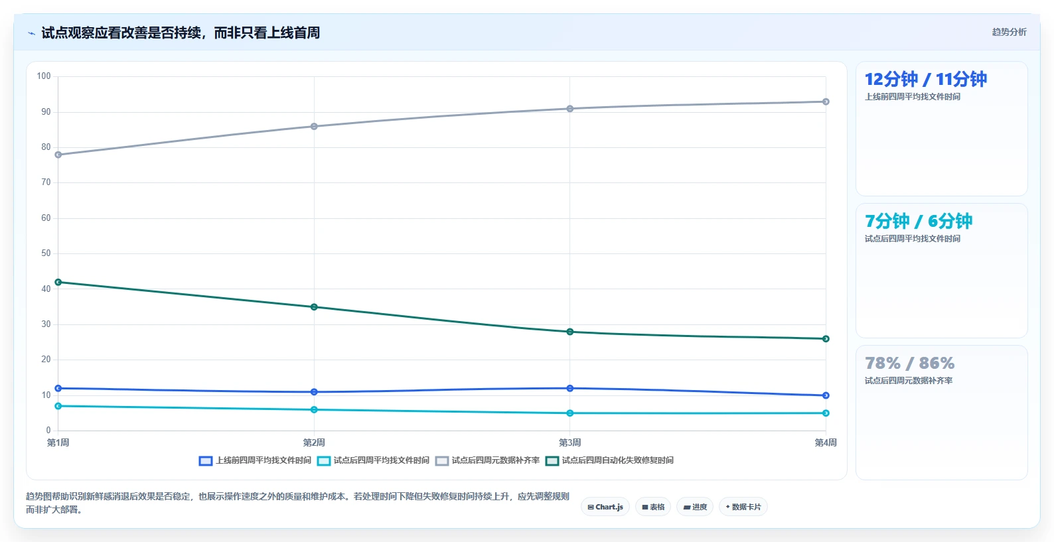Click blue swatch for 上线前四周平均找文件时间
The width and height of the screenshot is (1054, 542).
tap(206, 460)
